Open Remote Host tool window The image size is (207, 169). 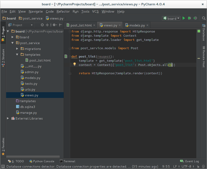204,57
